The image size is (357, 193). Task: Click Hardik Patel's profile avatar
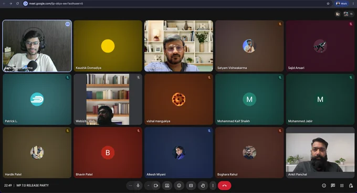pos(37,153)
